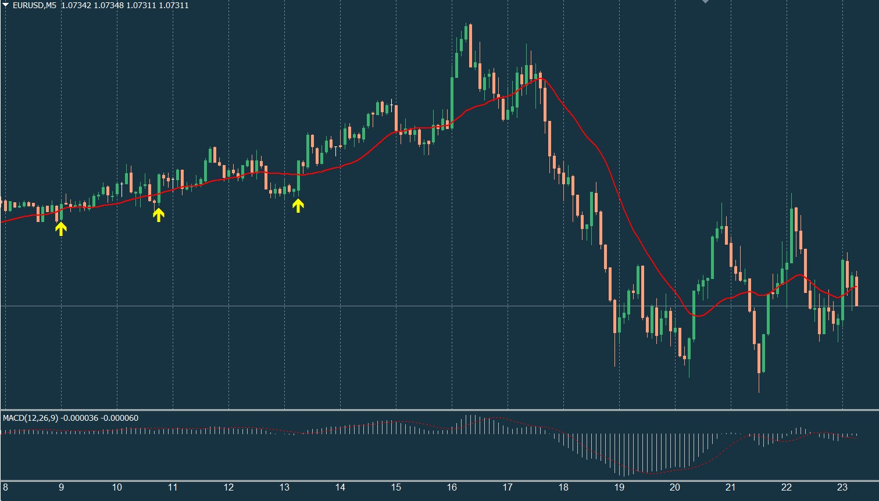Select the horizontal gray price level line
This screenshot has height=501, width=879.
pyautogui.click(x=407, y=306)
